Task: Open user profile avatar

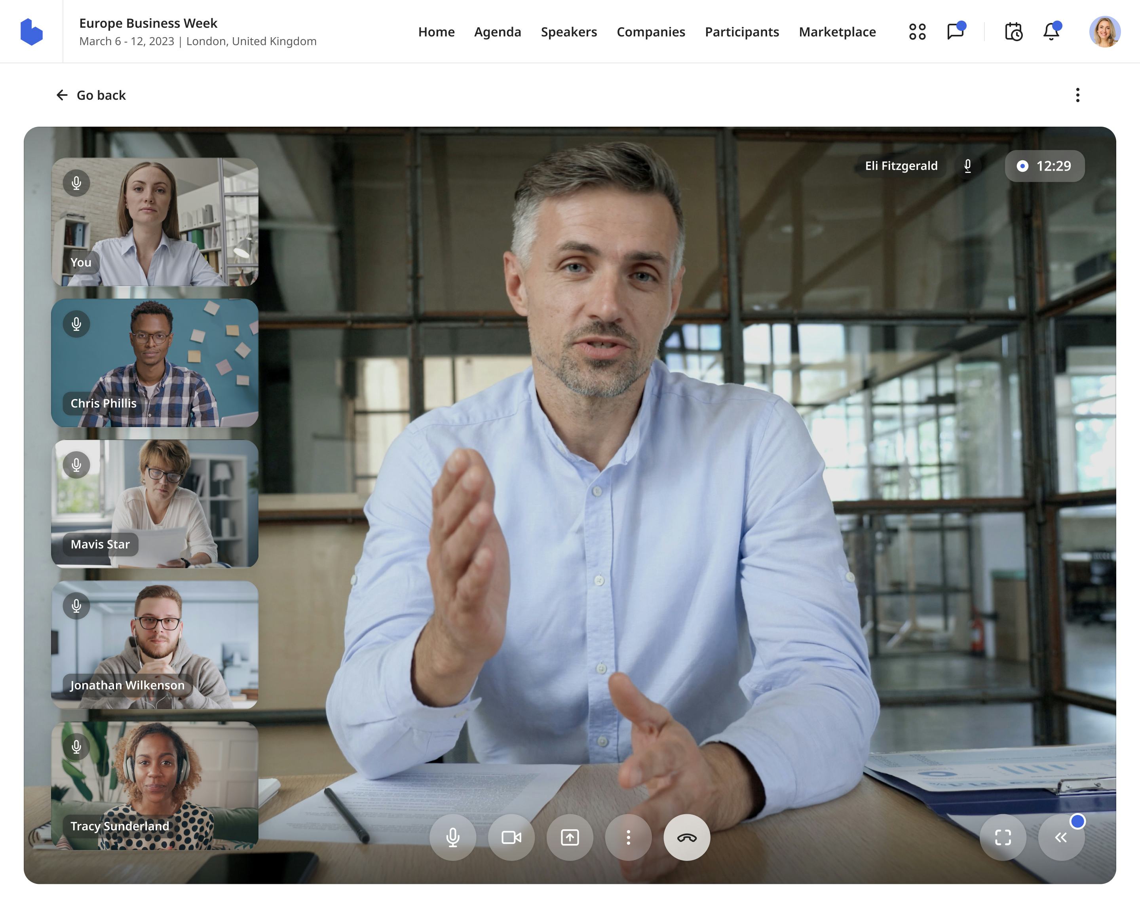Action: point(1104,32)
